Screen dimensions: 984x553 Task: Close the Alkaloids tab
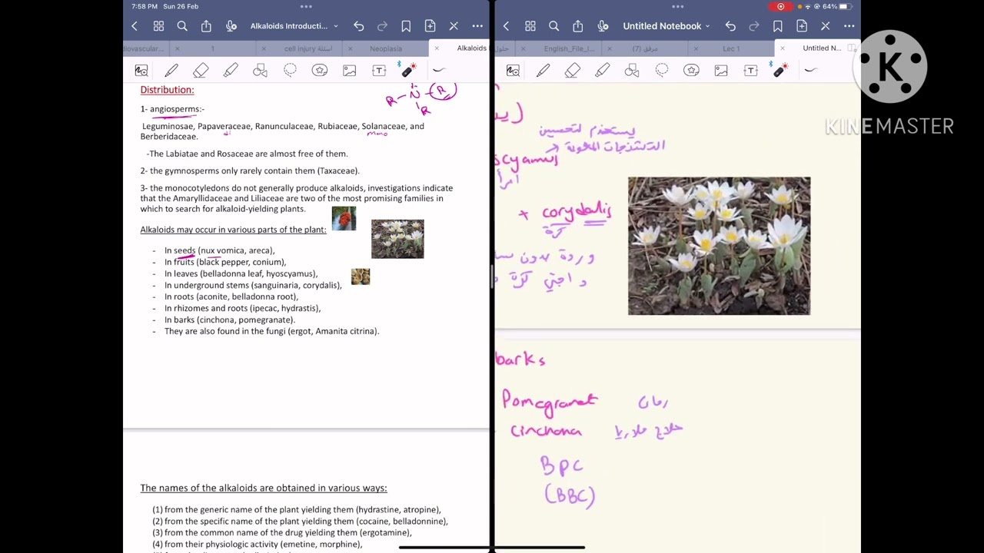[x=437, y=48]
